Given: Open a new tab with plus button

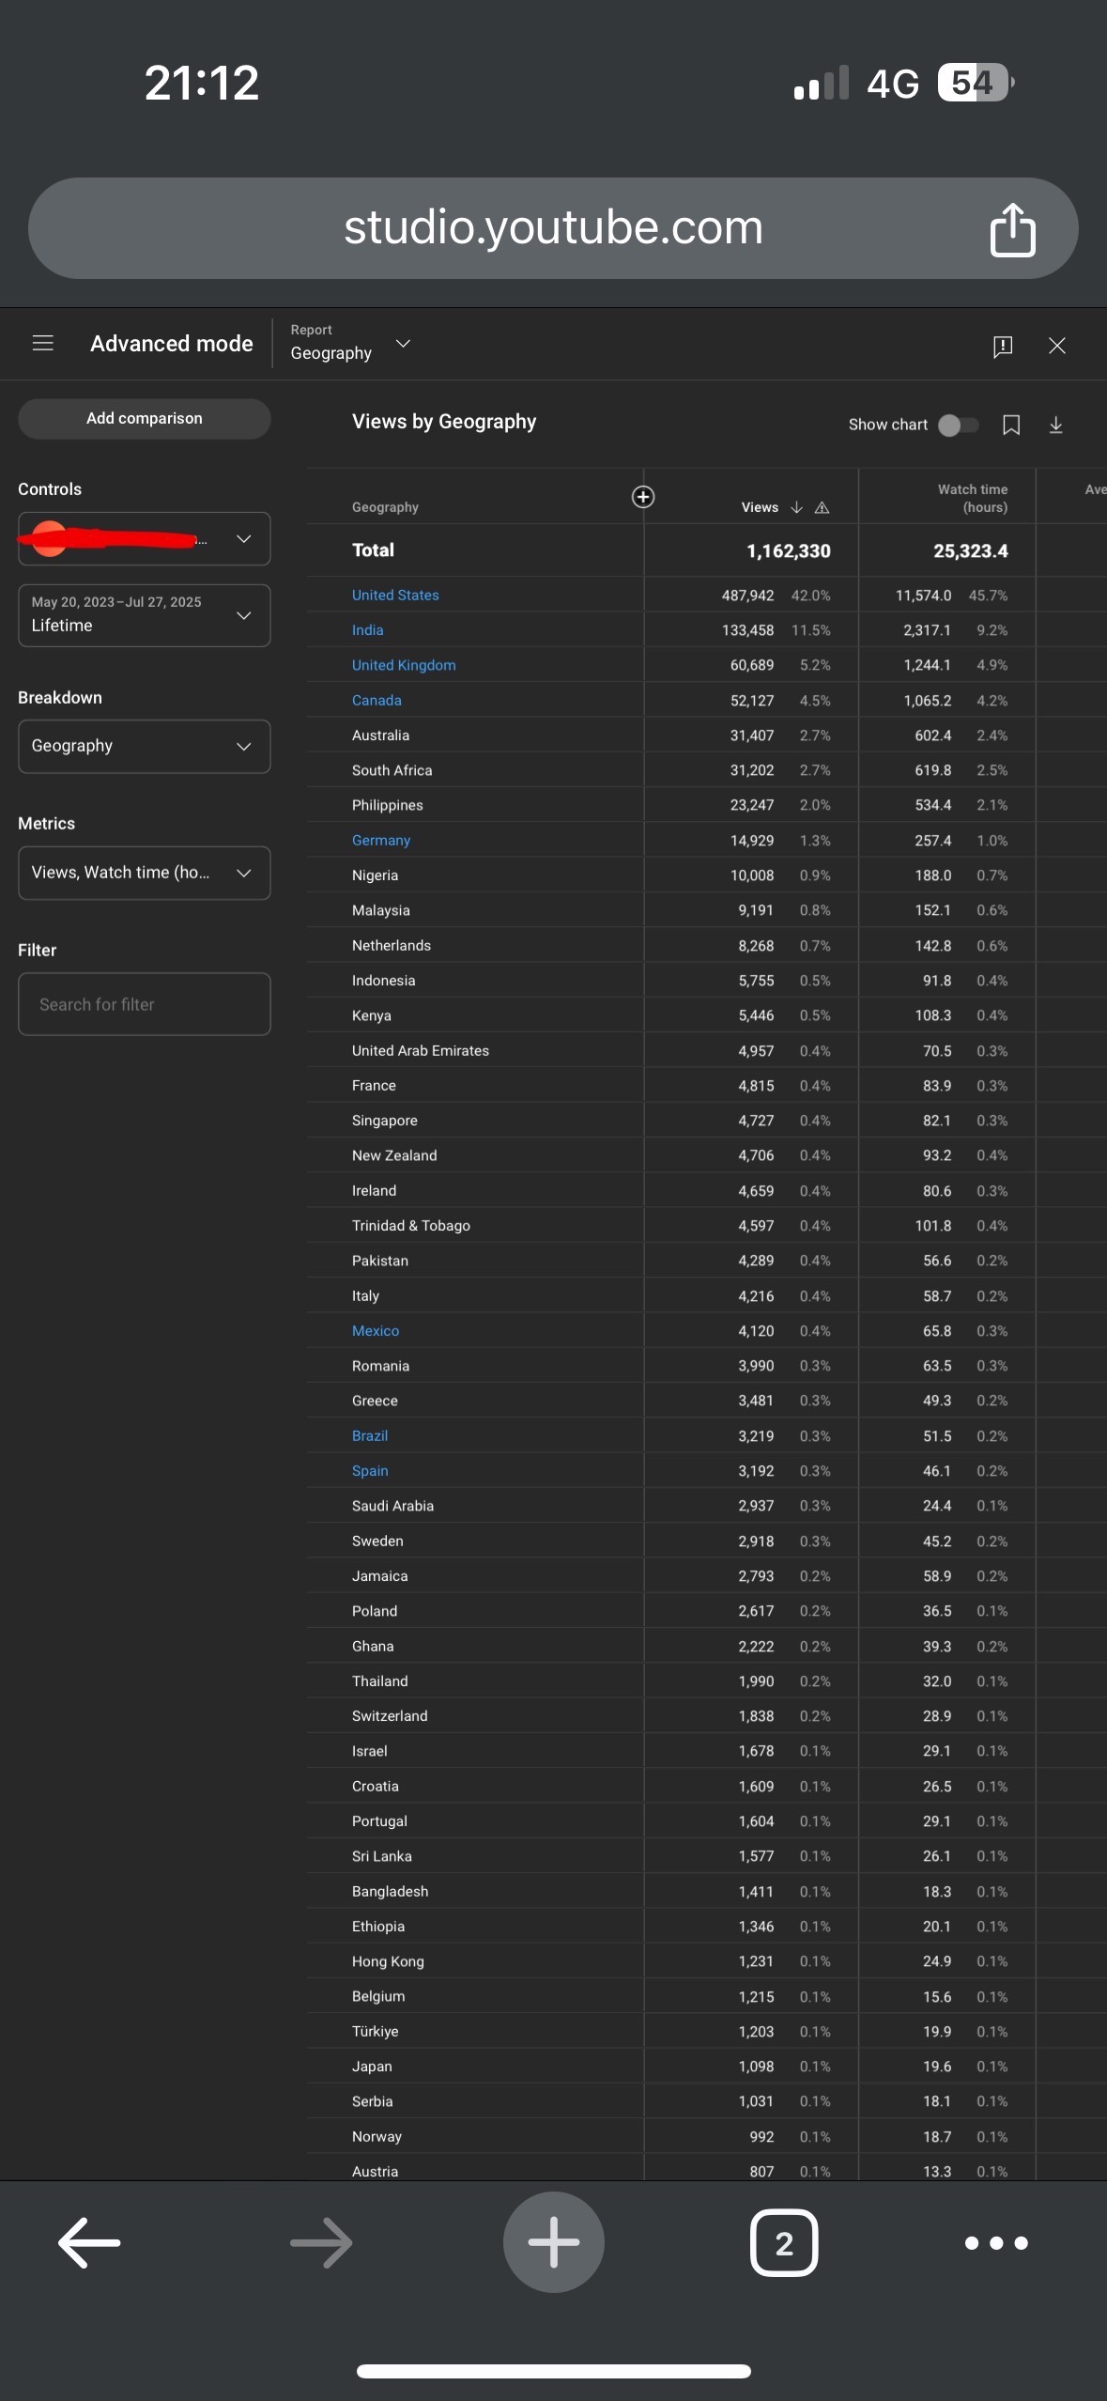Looking at the screenshot, I should [554, 2242].
